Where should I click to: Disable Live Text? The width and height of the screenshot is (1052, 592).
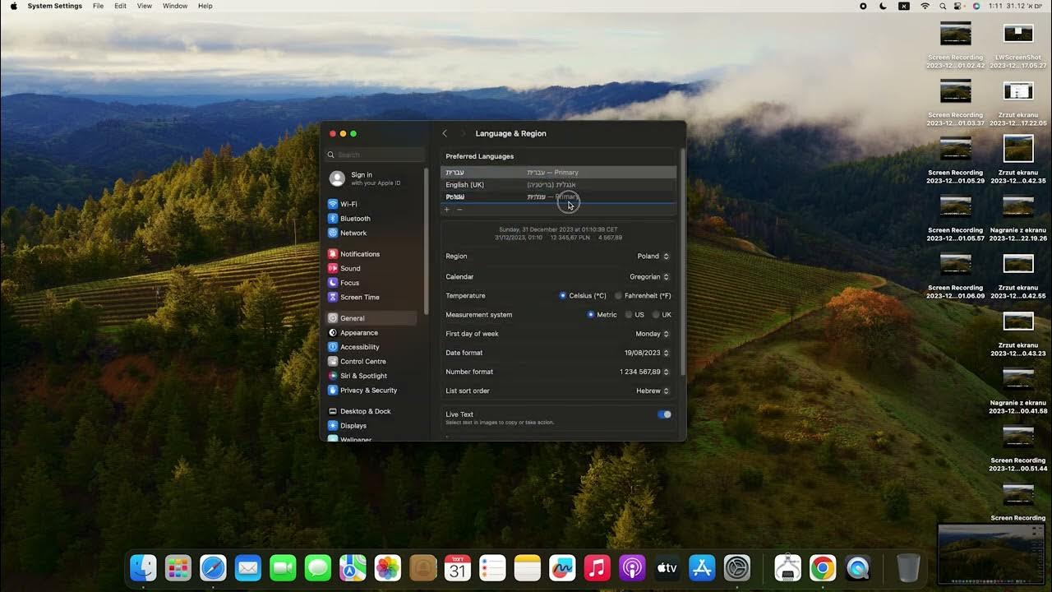pyautogui.click(x=663, y=414)
